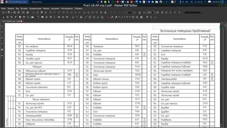The height and width of the screenshot is (128, 227).
Task: Select the arrow Select tool
Action: 4,17
